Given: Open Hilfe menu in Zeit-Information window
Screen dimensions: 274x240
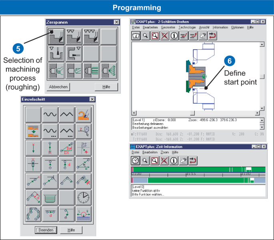Looking at the screenshot, I should [x=175, y=152].
